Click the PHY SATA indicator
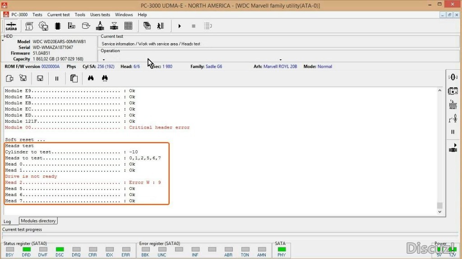Viewport: 462px width, 259px height. click(x=282, y=249)
